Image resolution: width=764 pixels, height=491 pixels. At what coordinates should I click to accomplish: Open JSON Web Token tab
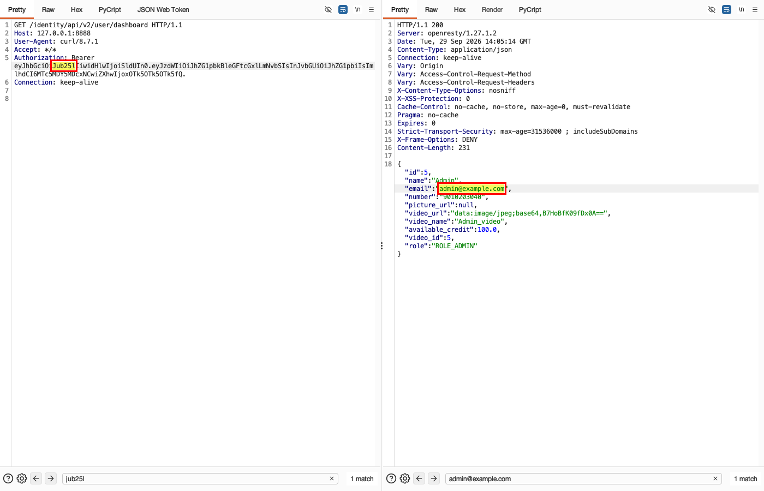pos(163,10)
